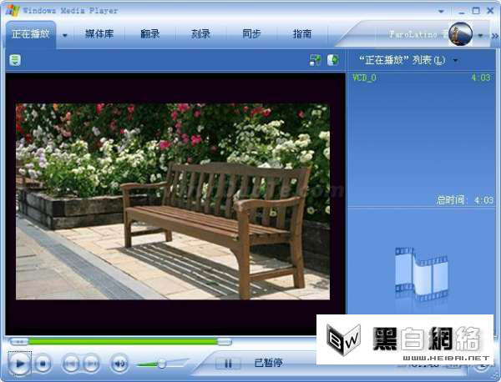Click the double-chevron overflow button
Screen dimensions: 501x382
pos(494,36)
